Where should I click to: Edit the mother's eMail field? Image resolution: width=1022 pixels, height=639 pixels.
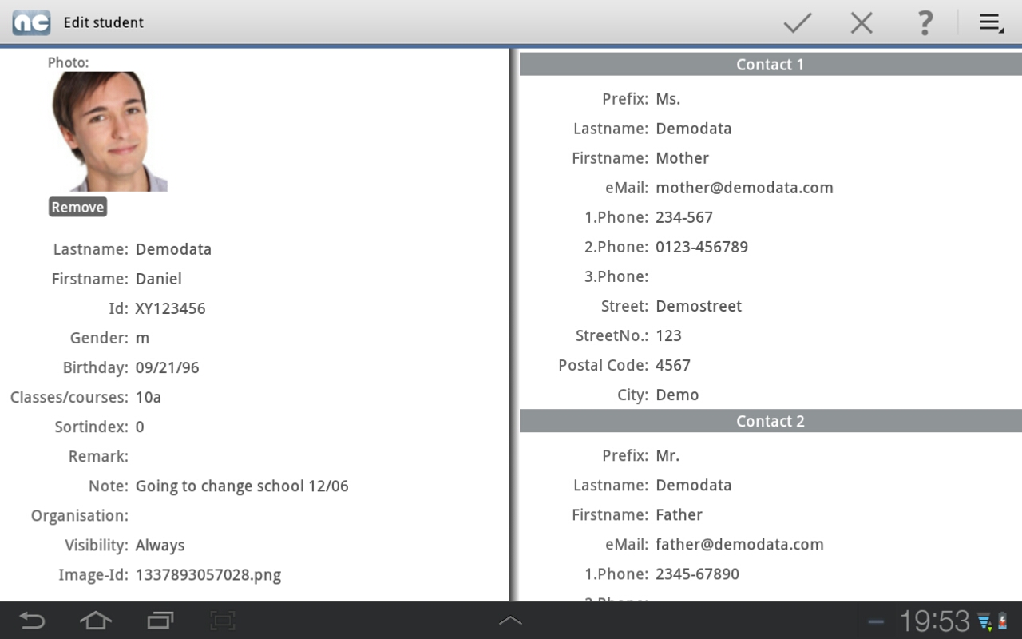(x=744, y=188)
